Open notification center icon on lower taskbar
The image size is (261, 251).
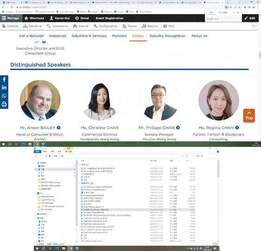215,249
